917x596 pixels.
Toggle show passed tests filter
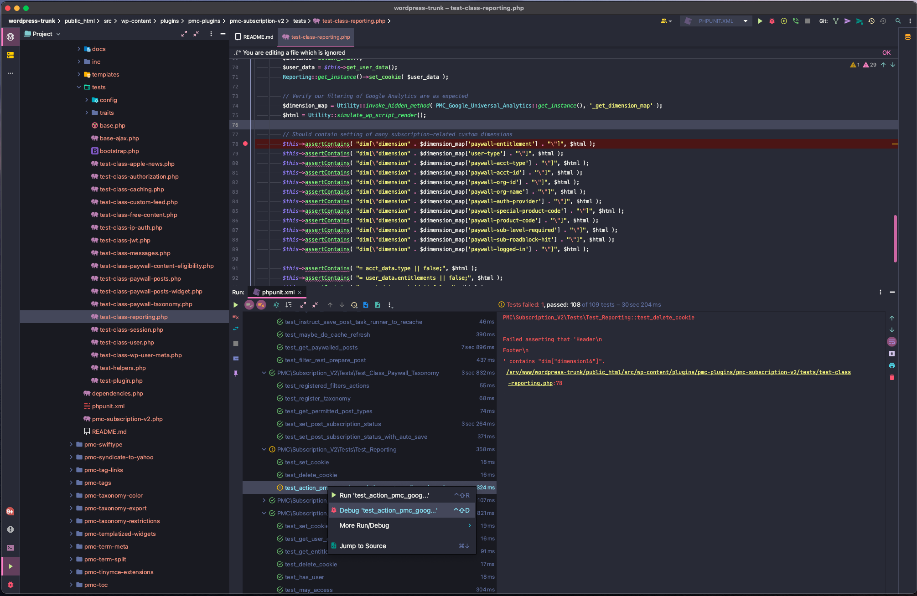click(249, 305)
